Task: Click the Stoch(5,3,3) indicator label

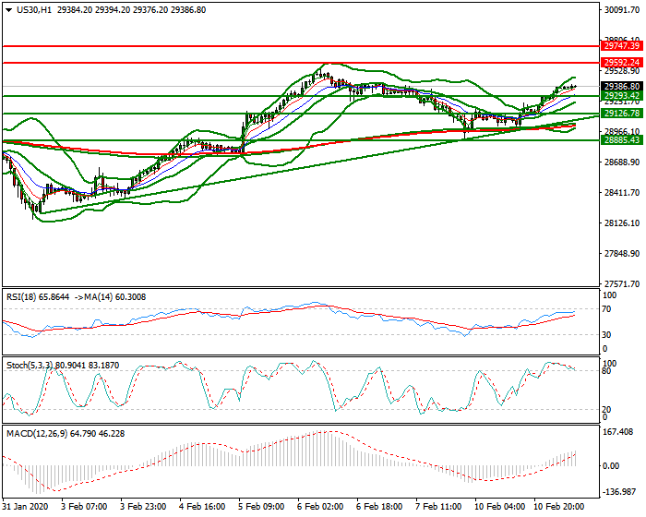Action: 29,366
